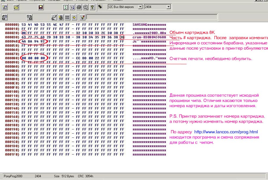
Task: Open setup with the wrench icon
Action: [x=85, y=7]
